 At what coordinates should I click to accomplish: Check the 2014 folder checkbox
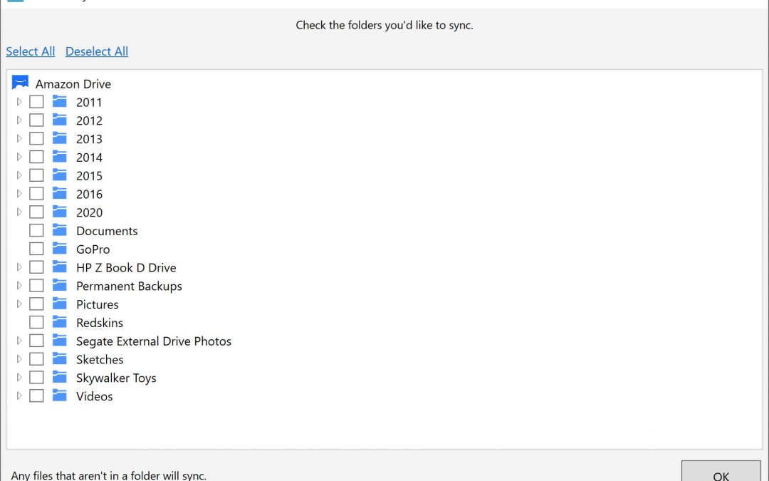click(36, 157)
